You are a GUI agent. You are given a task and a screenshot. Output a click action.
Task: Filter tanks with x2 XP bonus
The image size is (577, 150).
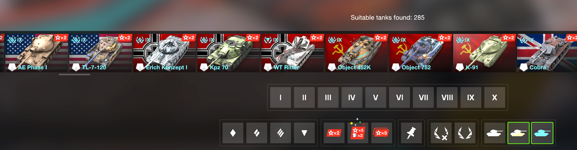tap(334, 133)
